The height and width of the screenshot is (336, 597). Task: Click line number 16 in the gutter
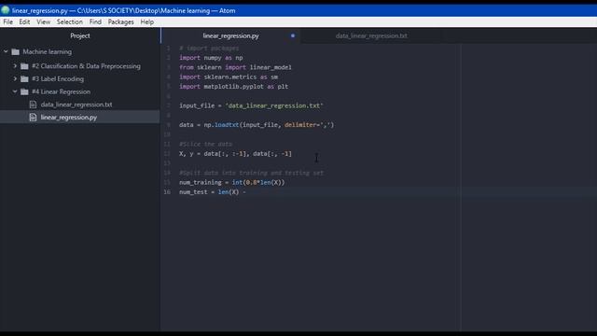click(167, 192)
